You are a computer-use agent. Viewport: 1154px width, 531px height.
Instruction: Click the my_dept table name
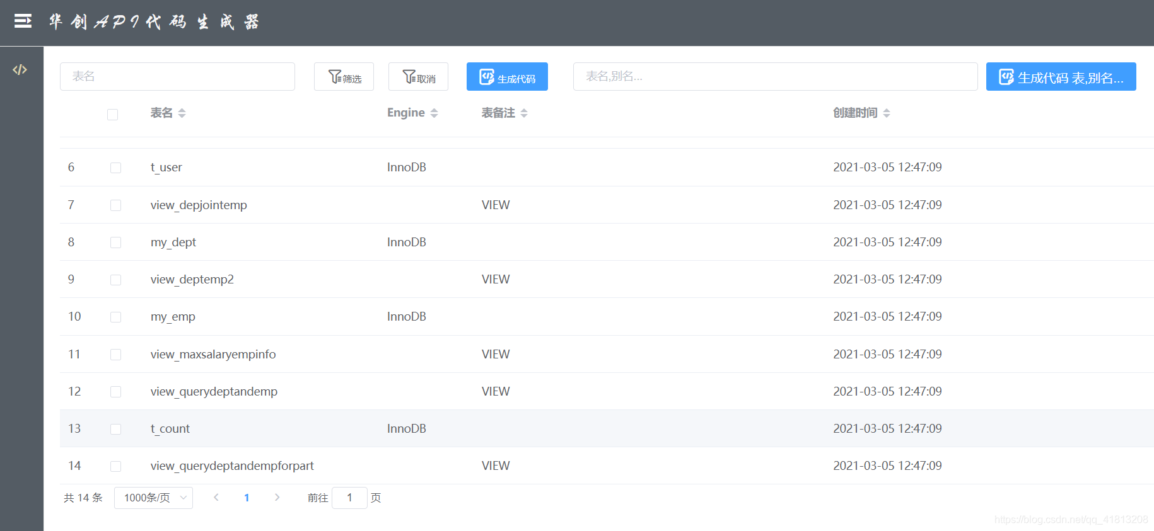point(173,242)
